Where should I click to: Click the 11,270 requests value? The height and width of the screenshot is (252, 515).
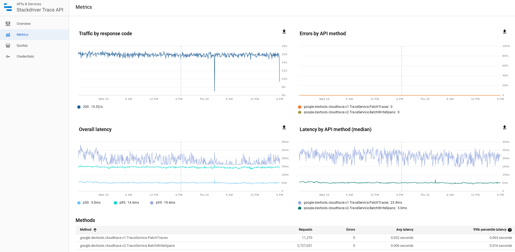[307, 238]
